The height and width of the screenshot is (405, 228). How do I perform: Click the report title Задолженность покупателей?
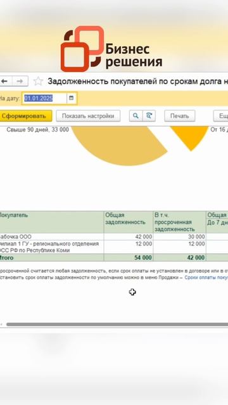coord(137,82)
